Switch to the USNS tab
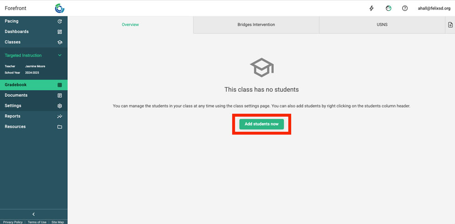Screen dimensions: 455x224 click(382, 25)
